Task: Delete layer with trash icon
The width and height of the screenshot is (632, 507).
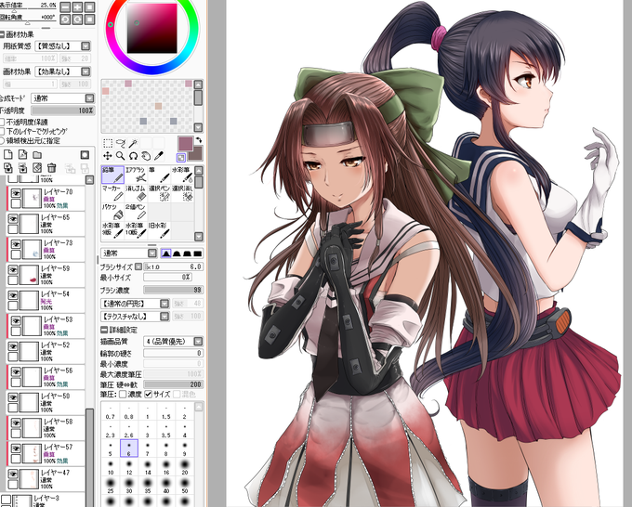Action: tap(52, 167)
